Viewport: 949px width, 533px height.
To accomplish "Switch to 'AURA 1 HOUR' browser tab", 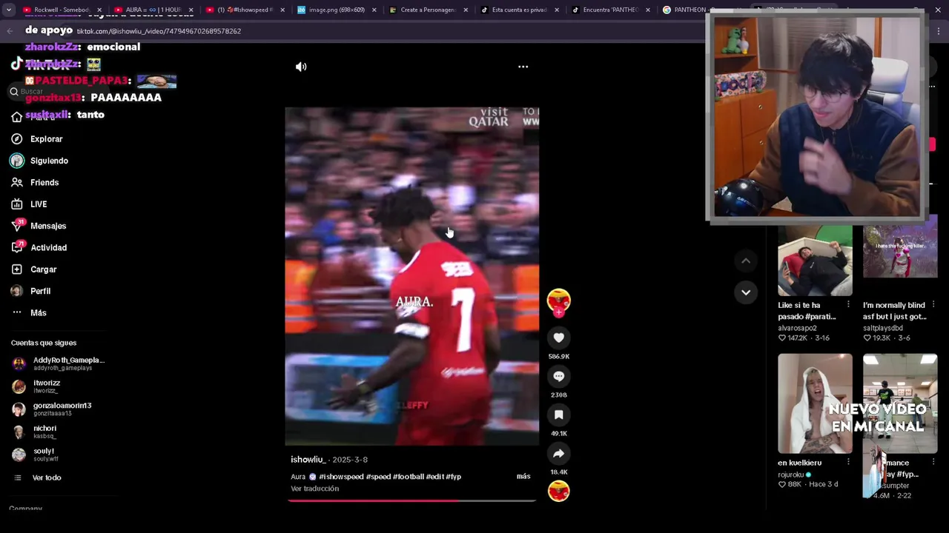I will pyautogui.click(x=152, y=10).
